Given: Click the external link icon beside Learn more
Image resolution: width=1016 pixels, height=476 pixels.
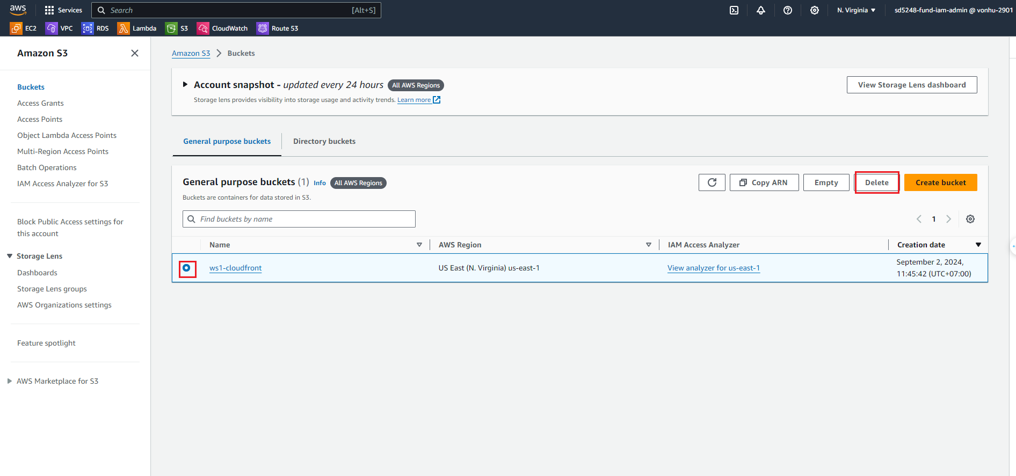Looking at the screenshot, I should coord(437,100).
